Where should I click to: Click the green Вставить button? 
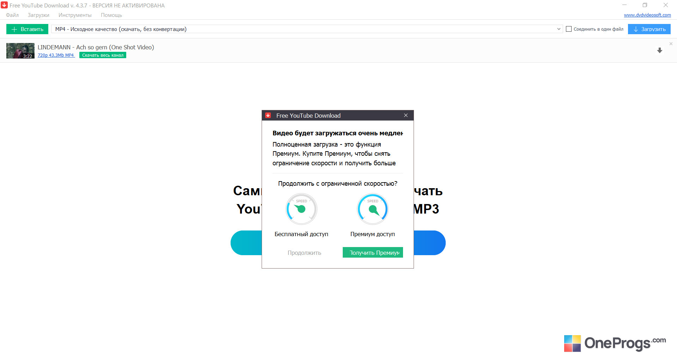(27, 29)
